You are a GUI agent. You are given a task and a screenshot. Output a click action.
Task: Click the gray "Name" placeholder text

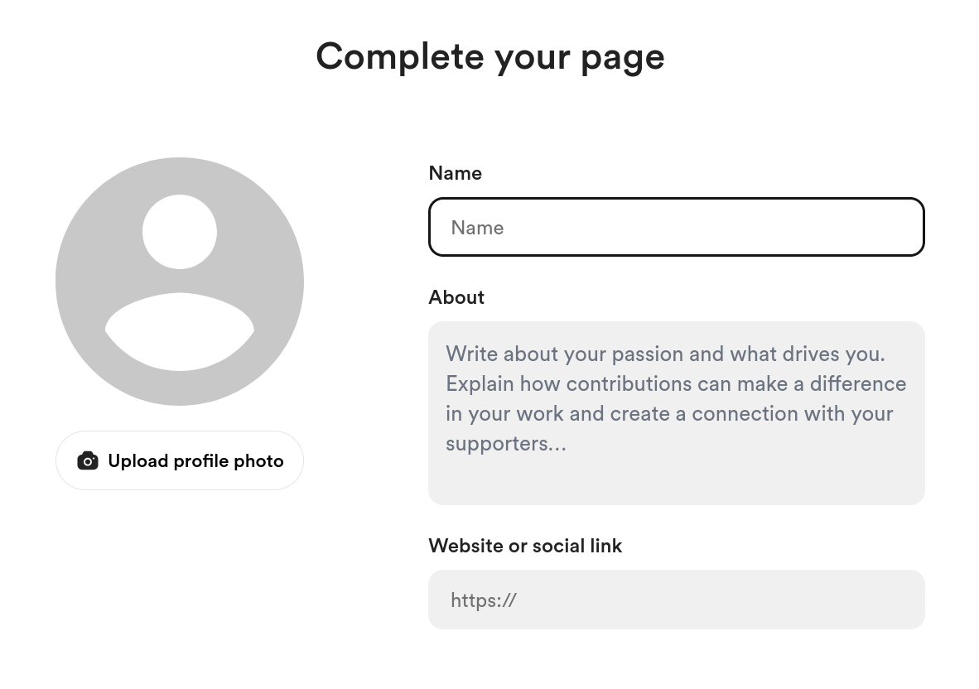coord(477,228)
